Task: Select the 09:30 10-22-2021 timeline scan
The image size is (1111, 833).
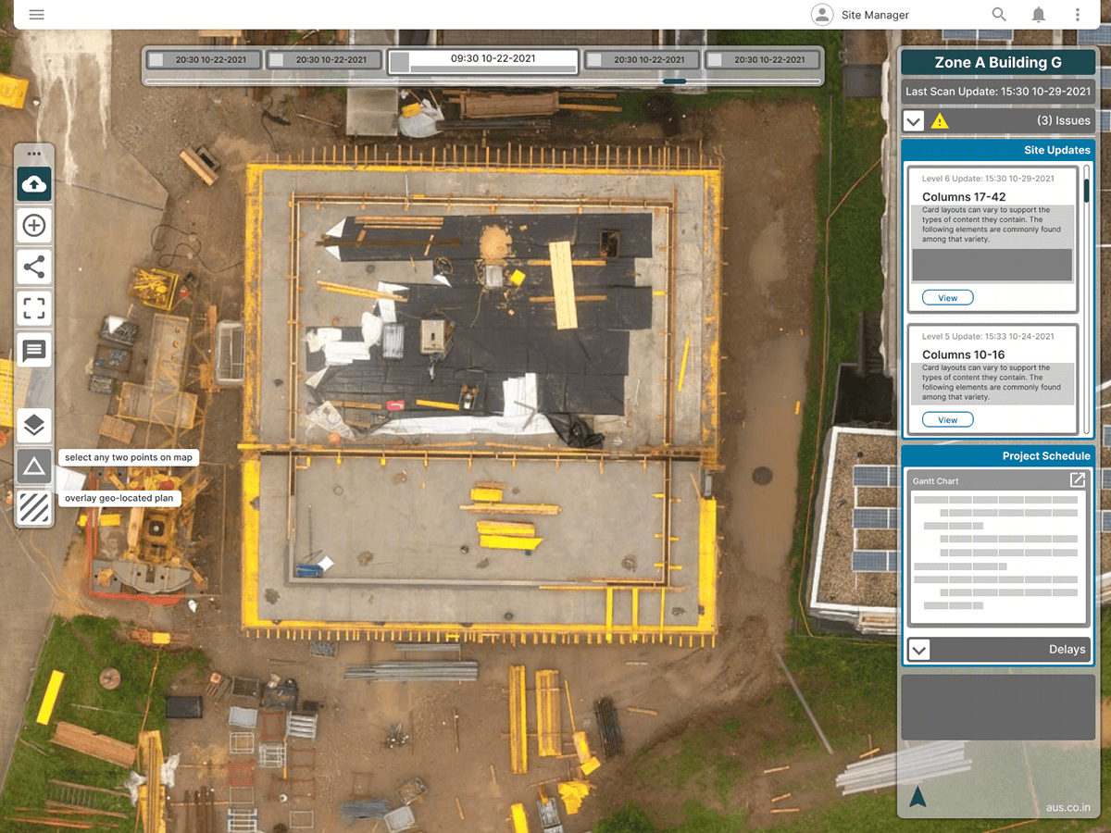Action: [483, 61]
